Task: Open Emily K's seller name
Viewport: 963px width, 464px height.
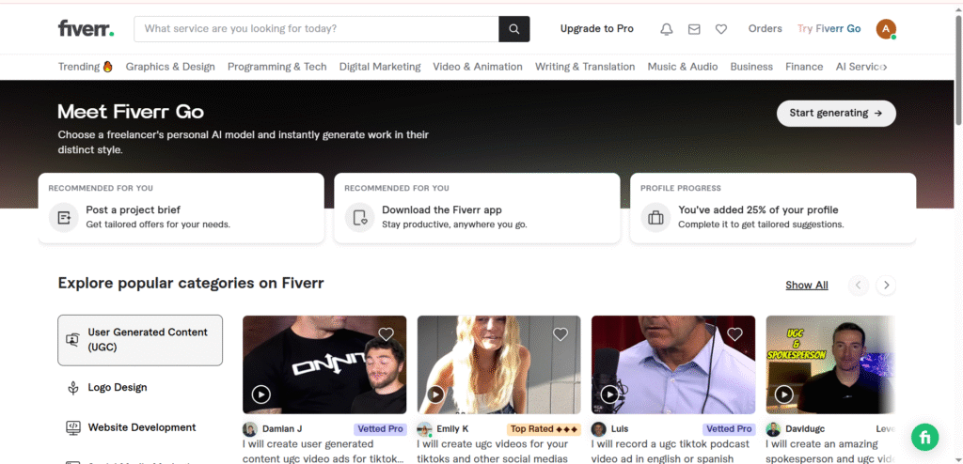Action: (452, 429)
